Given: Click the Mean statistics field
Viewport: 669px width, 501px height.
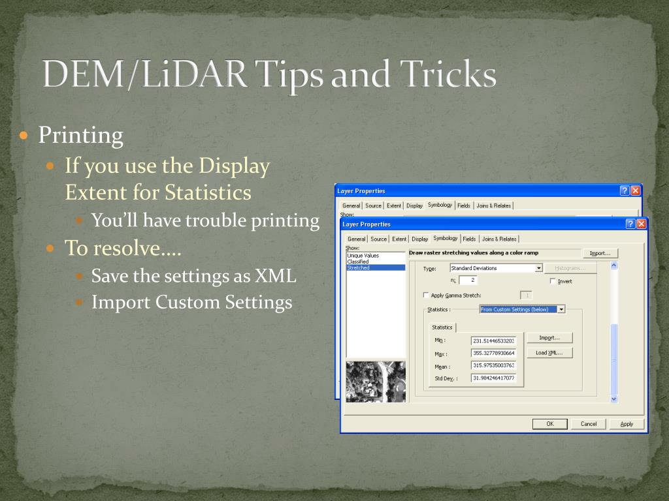Looking at the screenshot, I should [494, 365].
